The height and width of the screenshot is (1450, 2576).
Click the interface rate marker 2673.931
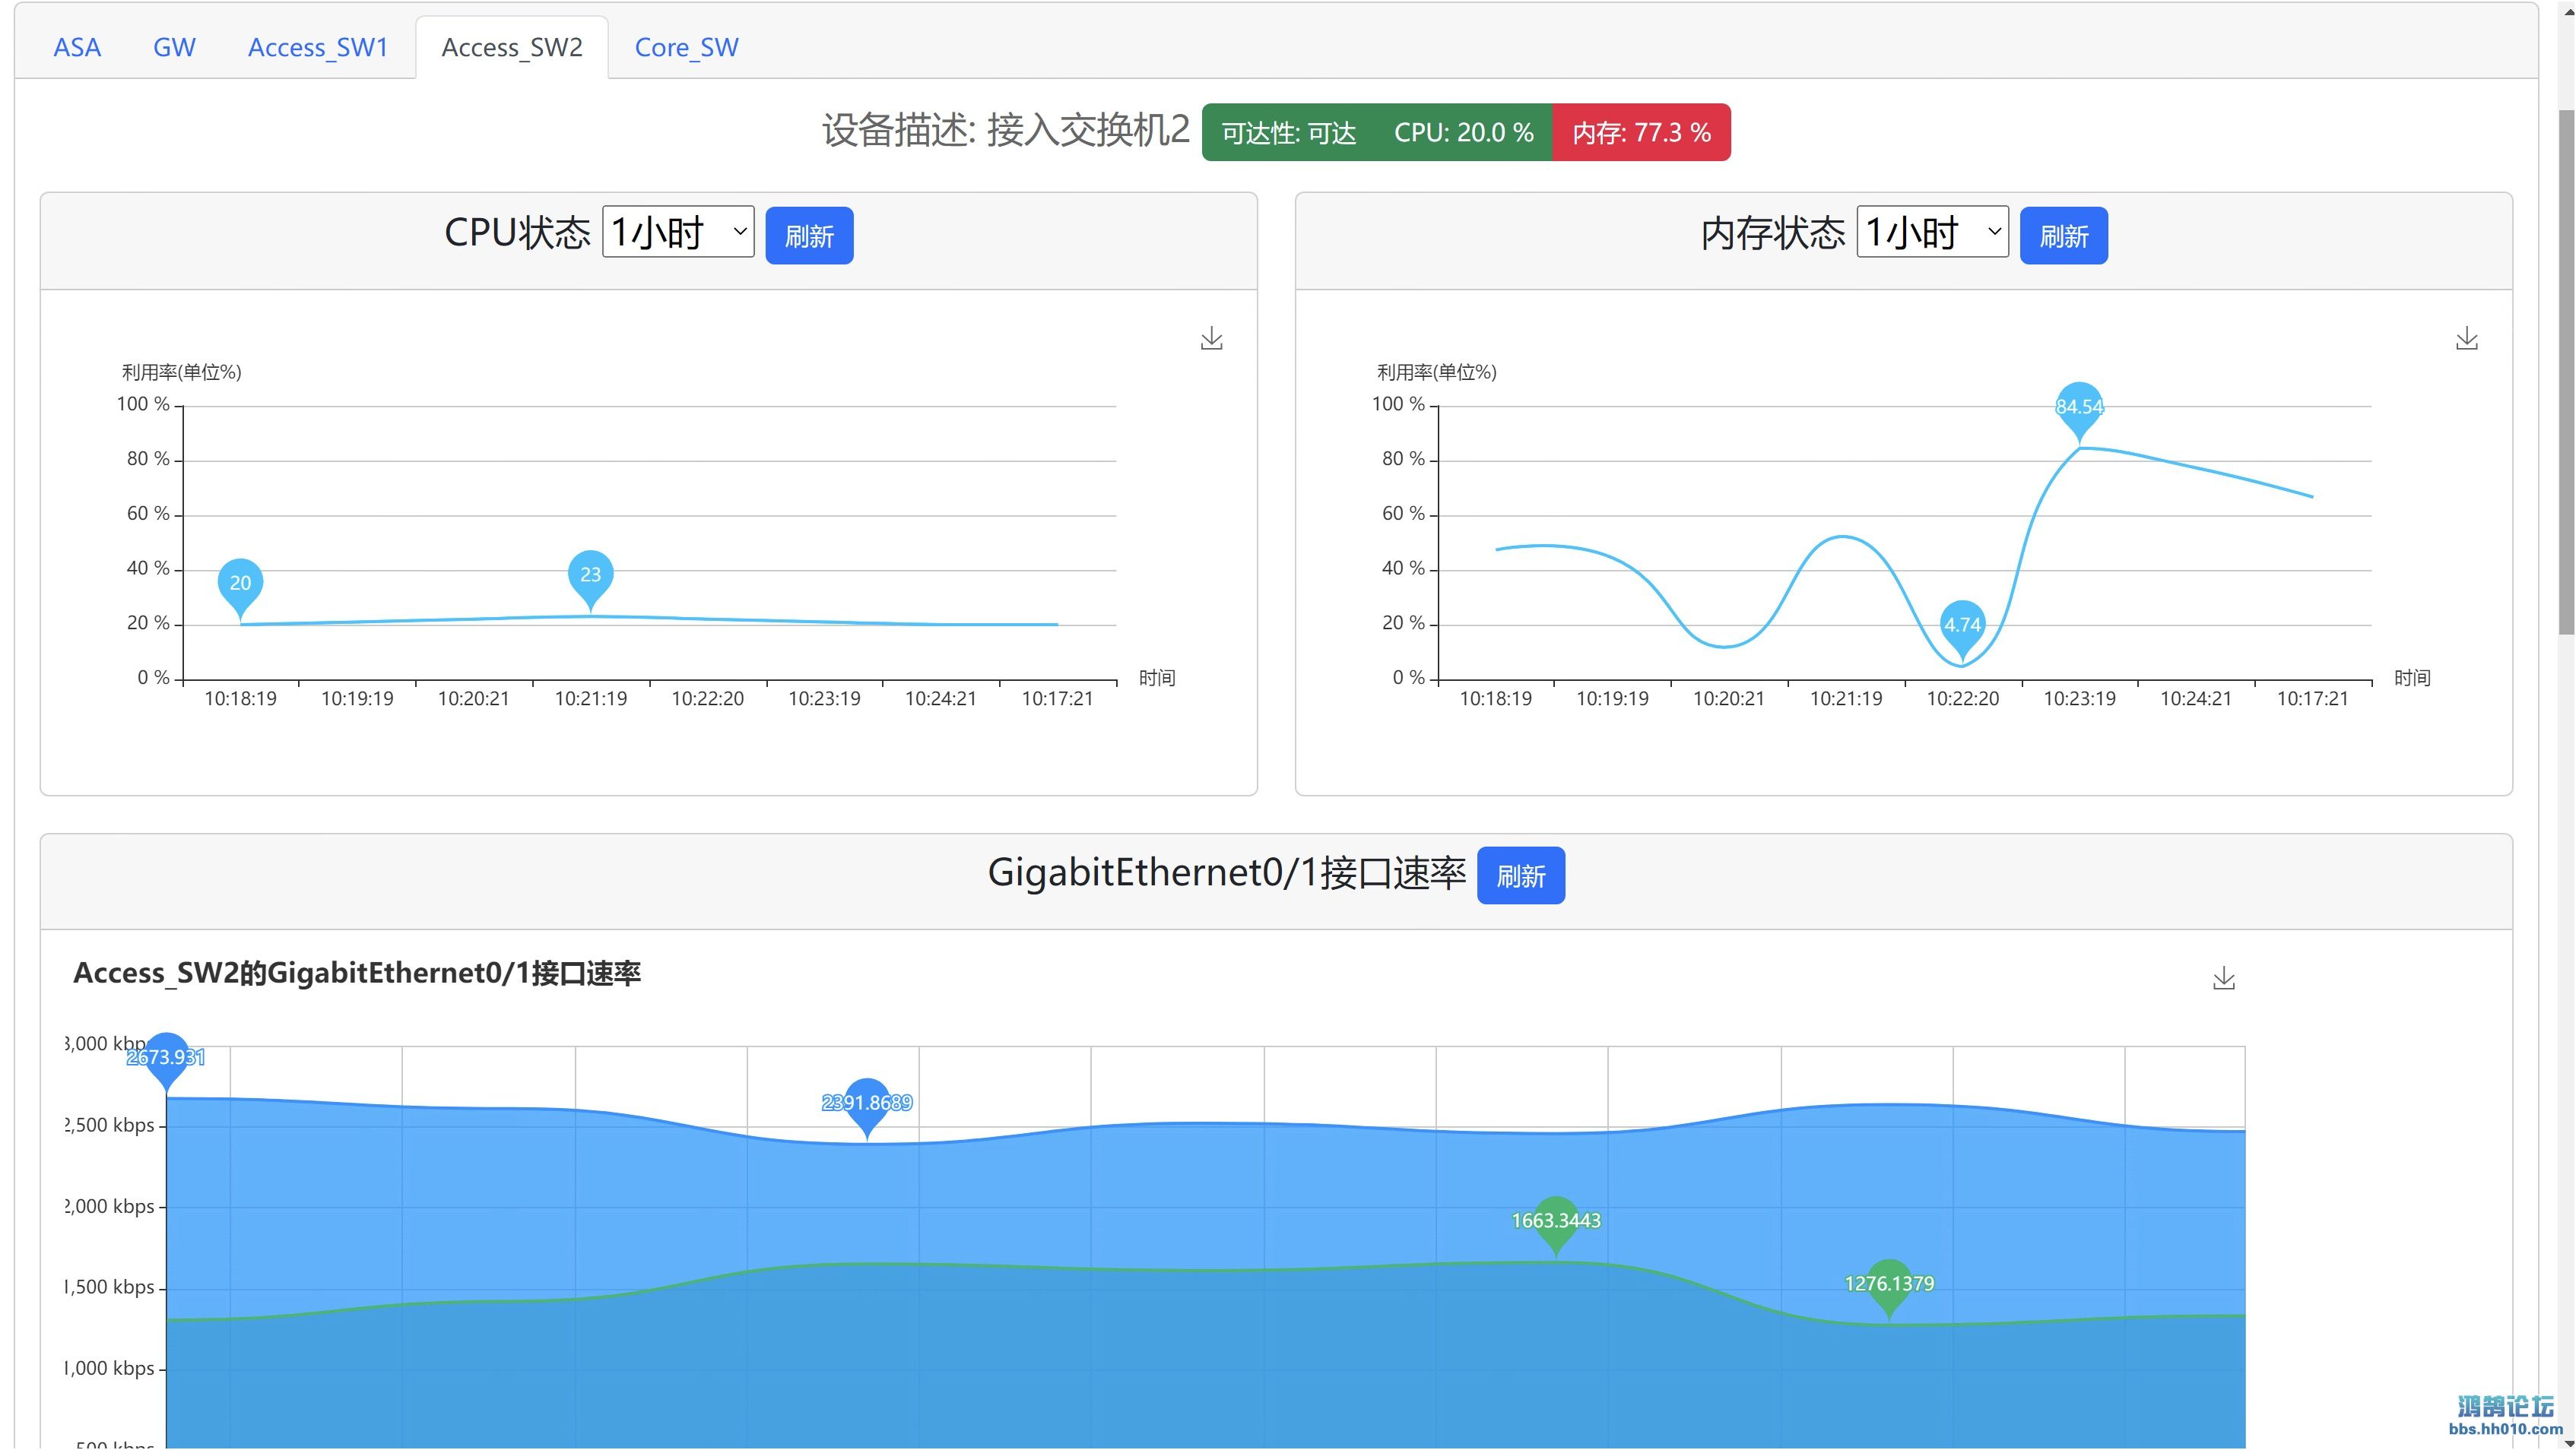166,1061
